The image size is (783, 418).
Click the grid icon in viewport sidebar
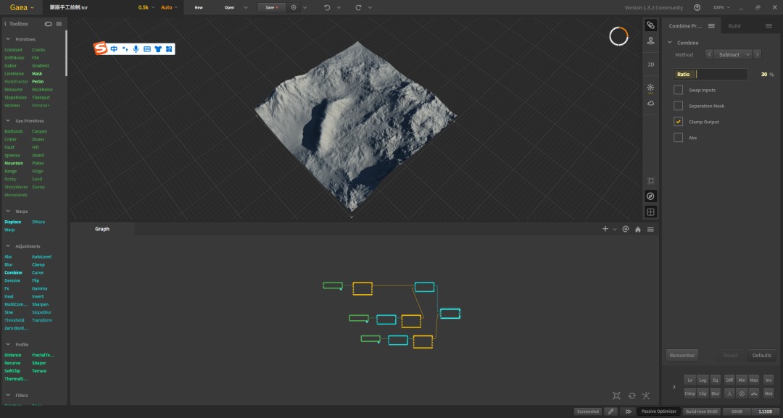tap(650, 212)
